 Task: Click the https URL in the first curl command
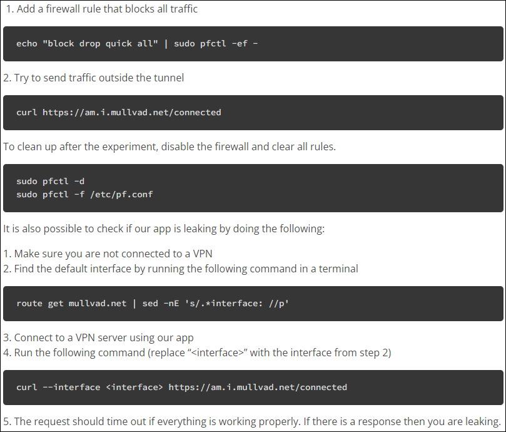(132, 113)
